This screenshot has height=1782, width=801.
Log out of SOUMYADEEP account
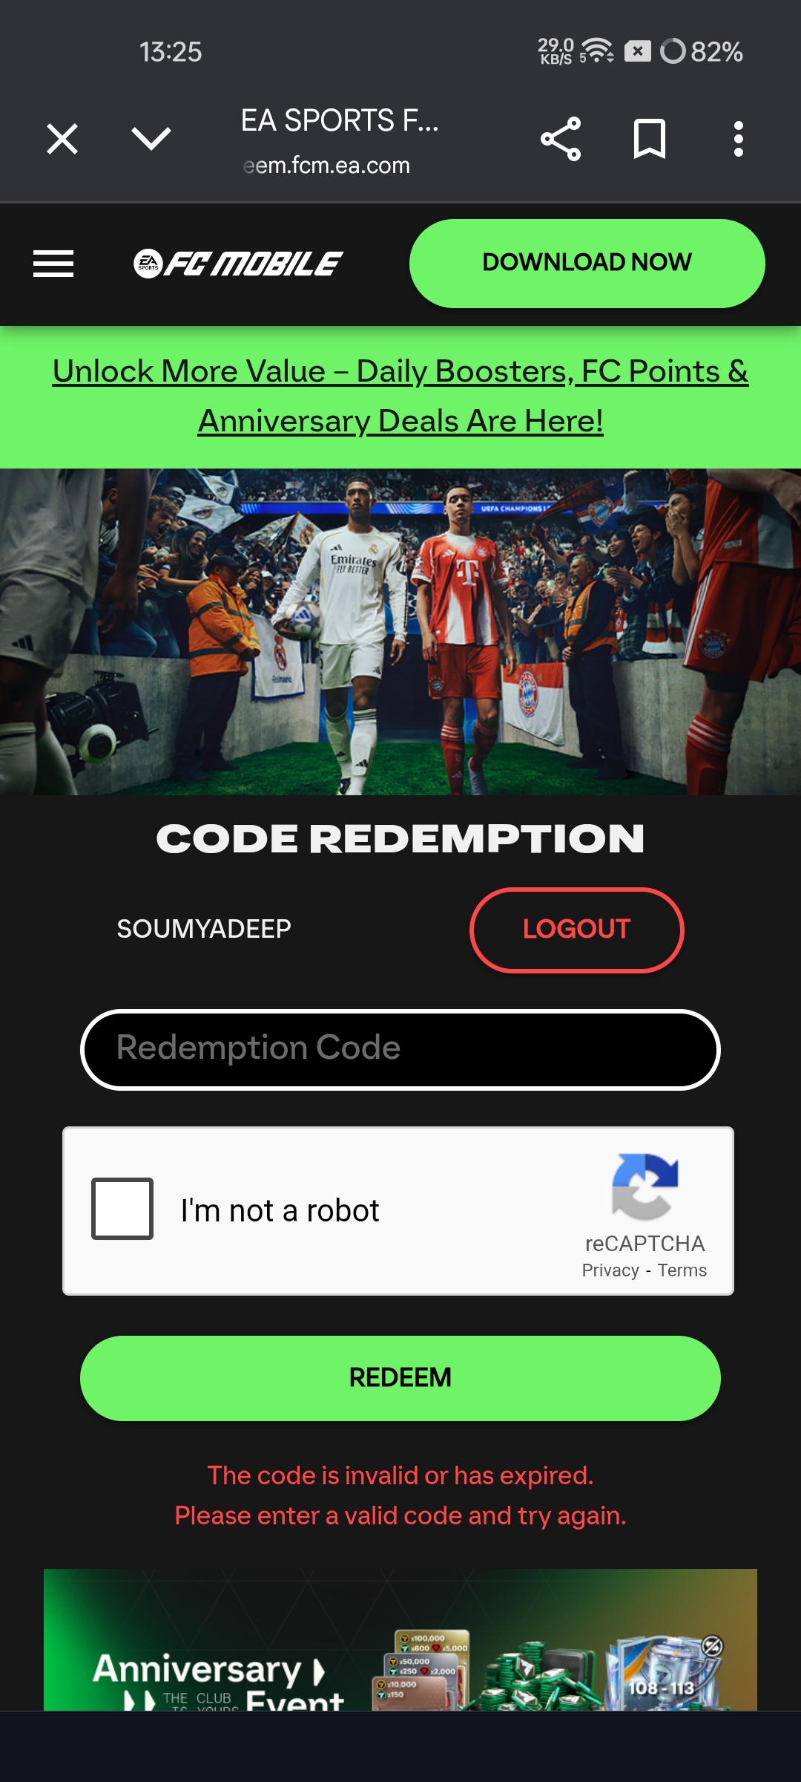(x=576, y=930)
